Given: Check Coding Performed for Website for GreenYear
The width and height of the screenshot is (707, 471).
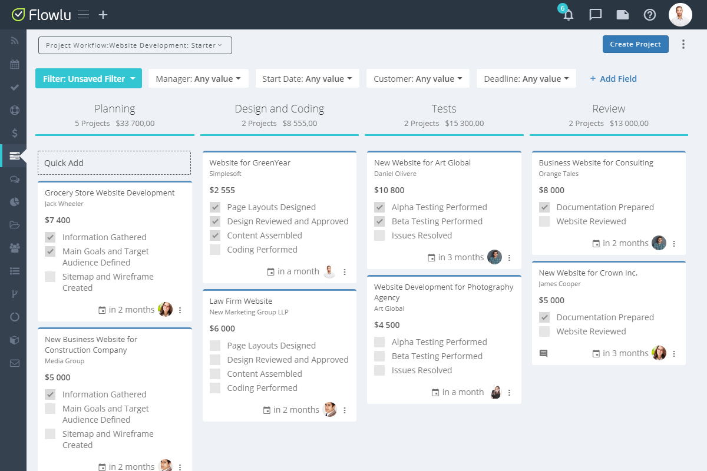Looking at the screenshot, I should click(x=215, y=250).
